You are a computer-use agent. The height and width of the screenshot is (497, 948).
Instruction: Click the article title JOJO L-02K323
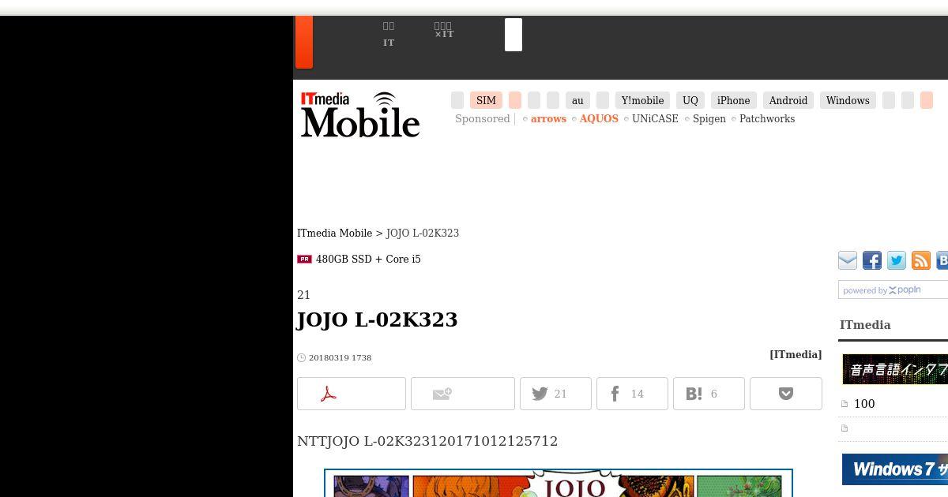click(x=377, y=319)
